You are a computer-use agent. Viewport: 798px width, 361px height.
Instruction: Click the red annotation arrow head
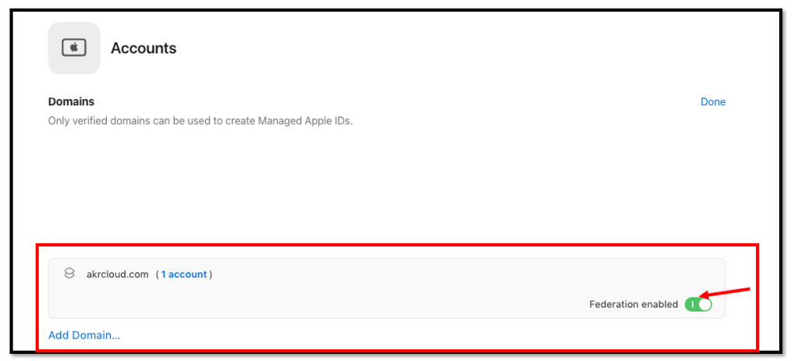pyautogui.click(x=703, y=296)
